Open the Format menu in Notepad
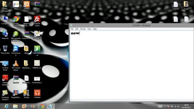The height and width of the screenshot is (109, 194). [83, 29]
